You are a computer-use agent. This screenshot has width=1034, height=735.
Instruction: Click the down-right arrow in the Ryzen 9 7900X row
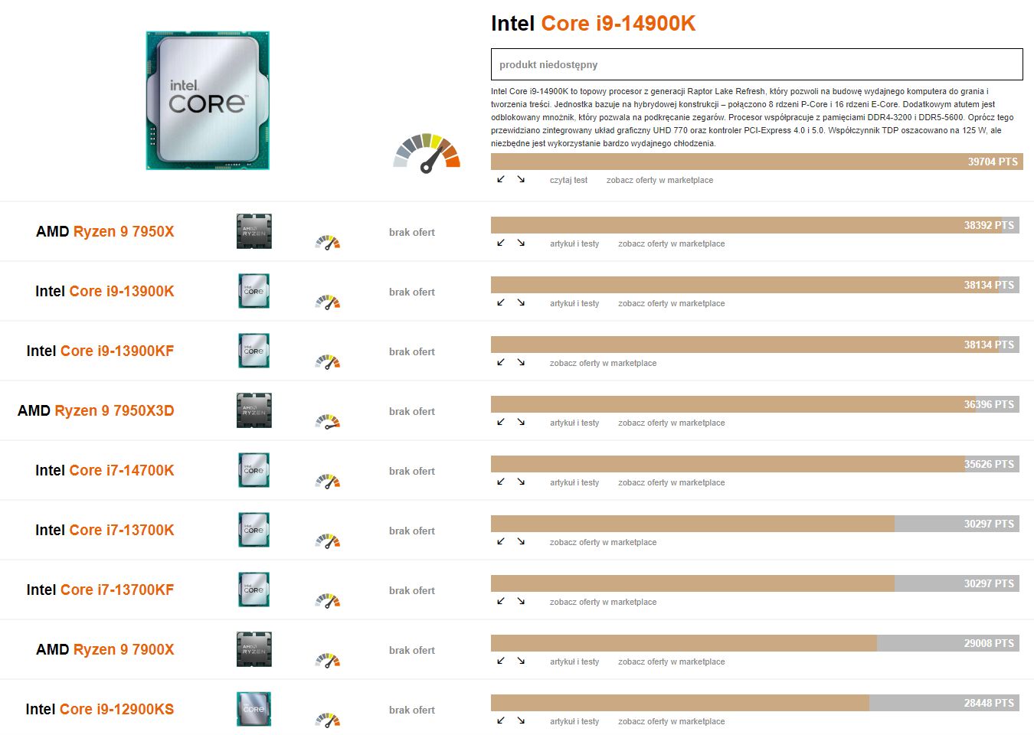coord(521,661)
